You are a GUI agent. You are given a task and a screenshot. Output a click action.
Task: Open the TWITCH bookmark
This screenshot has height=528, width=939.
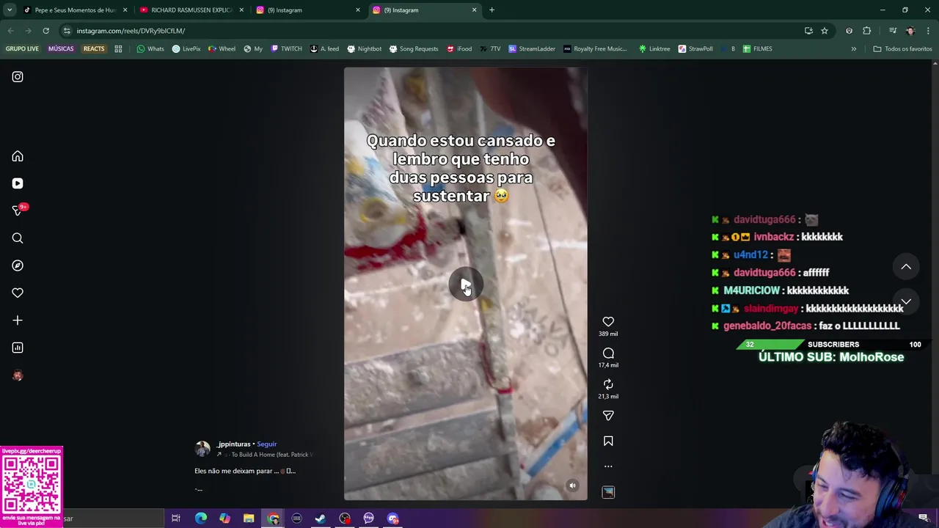[x=286, y=49]
